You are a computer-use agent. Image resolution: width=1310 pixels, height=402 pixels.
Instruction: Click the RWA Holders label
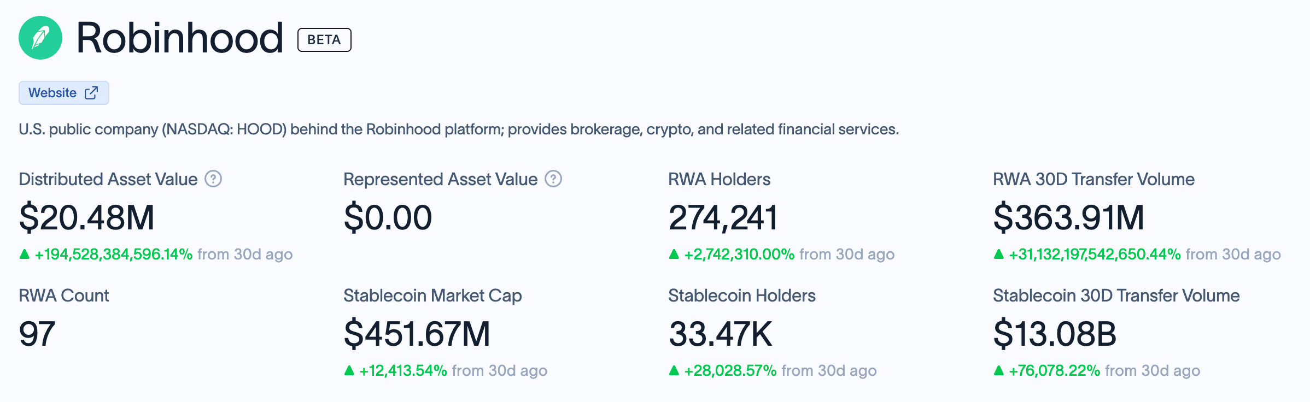coord(719,179)
